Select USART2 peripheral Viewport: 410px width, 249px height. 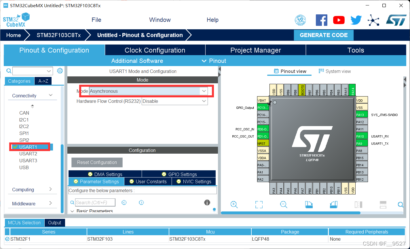click(x=28, y=154)
